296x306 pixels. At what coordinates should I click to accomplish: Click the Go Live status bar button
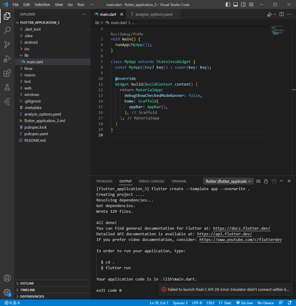click(245, 303)
